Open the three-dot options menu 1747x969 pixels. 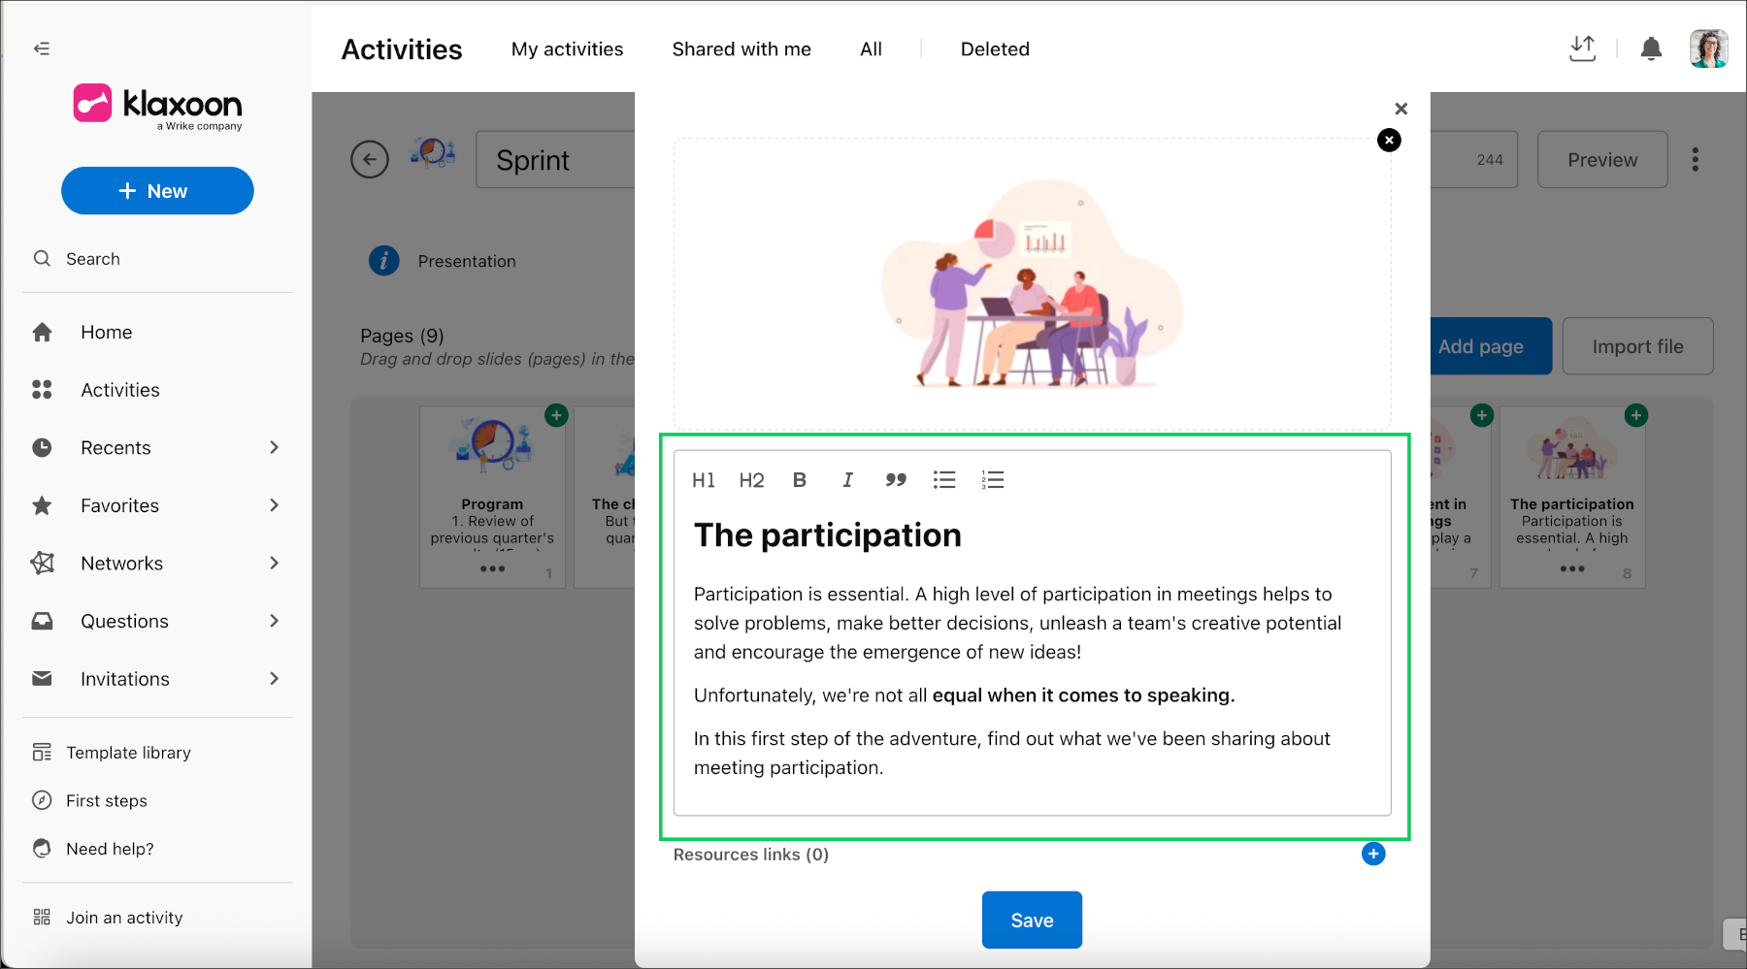(x=1696, y=160)
